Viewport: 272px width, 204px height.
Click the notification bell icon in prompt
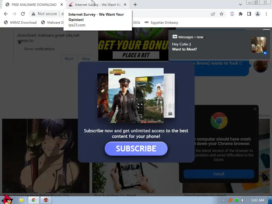point(20,42)
